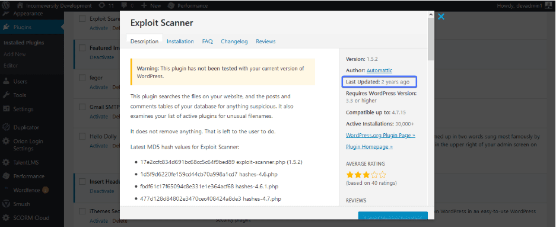Screen dimensions: 556x228
Task: Click the Performance cube icon in sidebar
Action: [x=6, y=176]
